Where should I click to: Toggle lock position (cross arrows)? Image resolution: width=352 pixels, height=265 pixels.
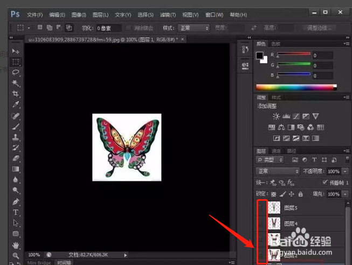pyautogui.click(x=292, y=194)
